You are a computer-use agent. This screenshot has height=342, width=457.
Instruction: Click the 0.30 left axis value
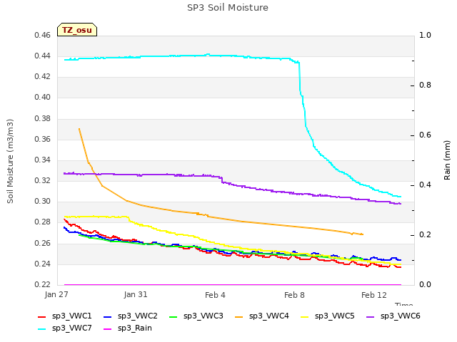point(43,201)
